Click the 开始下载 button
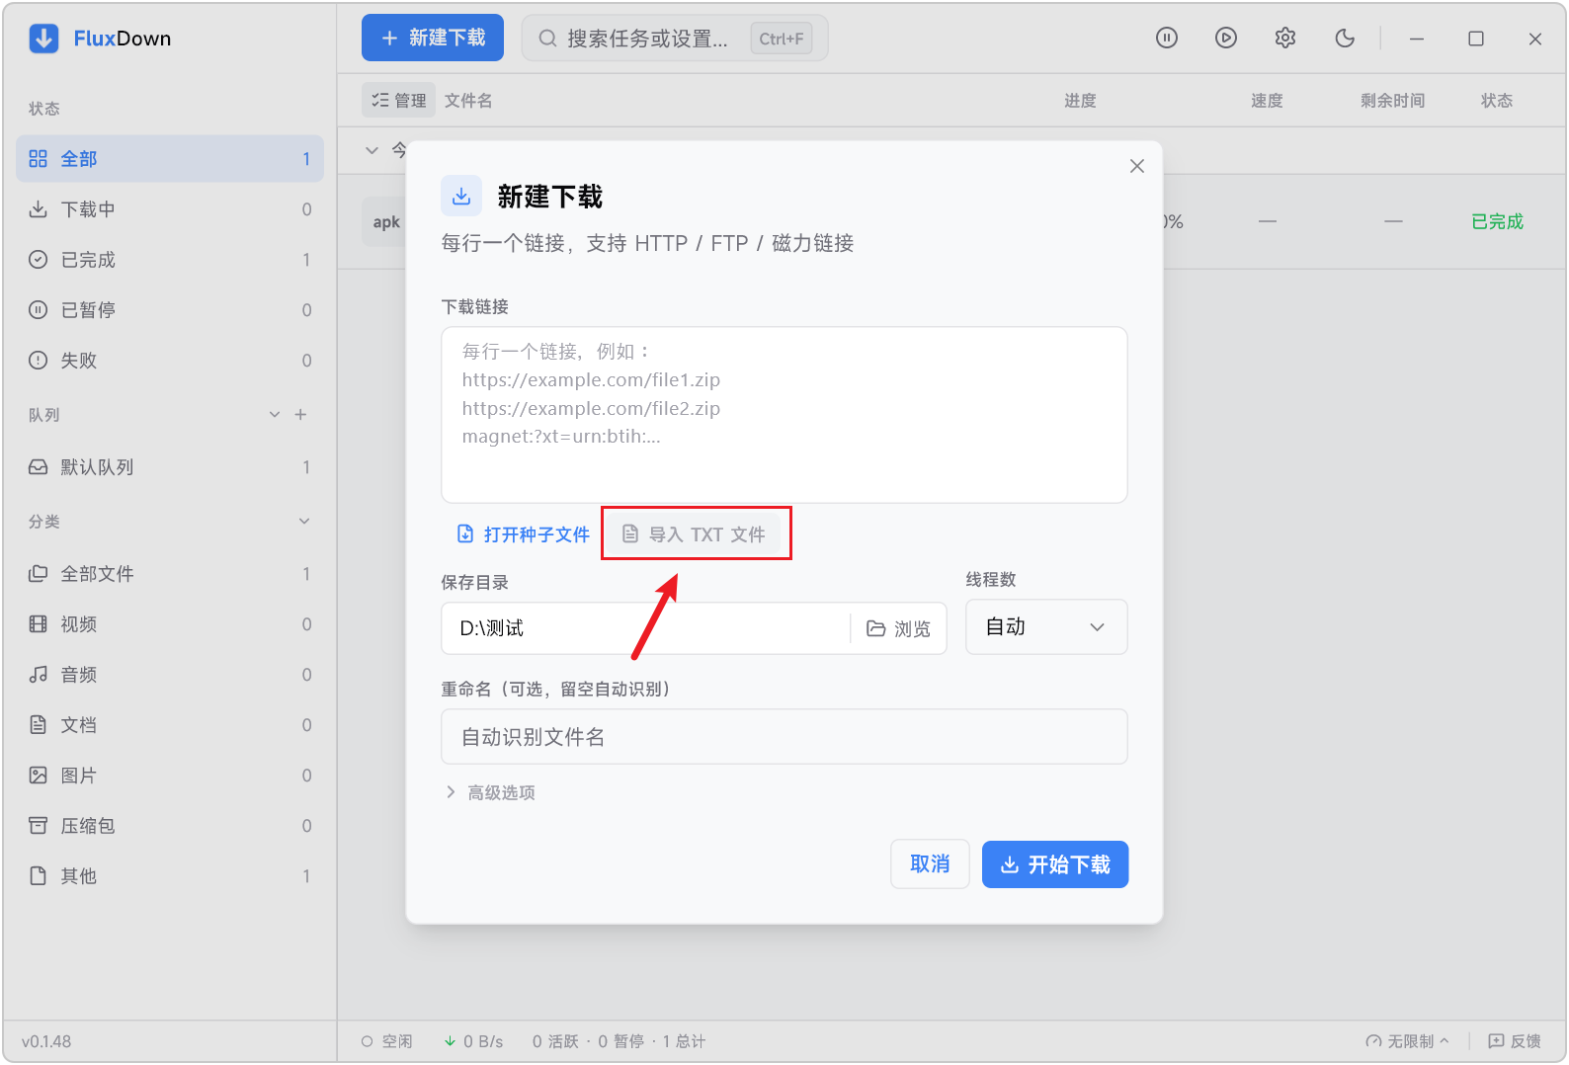This screenshot has width=1569, height=1065. [x=1055, y=864]
